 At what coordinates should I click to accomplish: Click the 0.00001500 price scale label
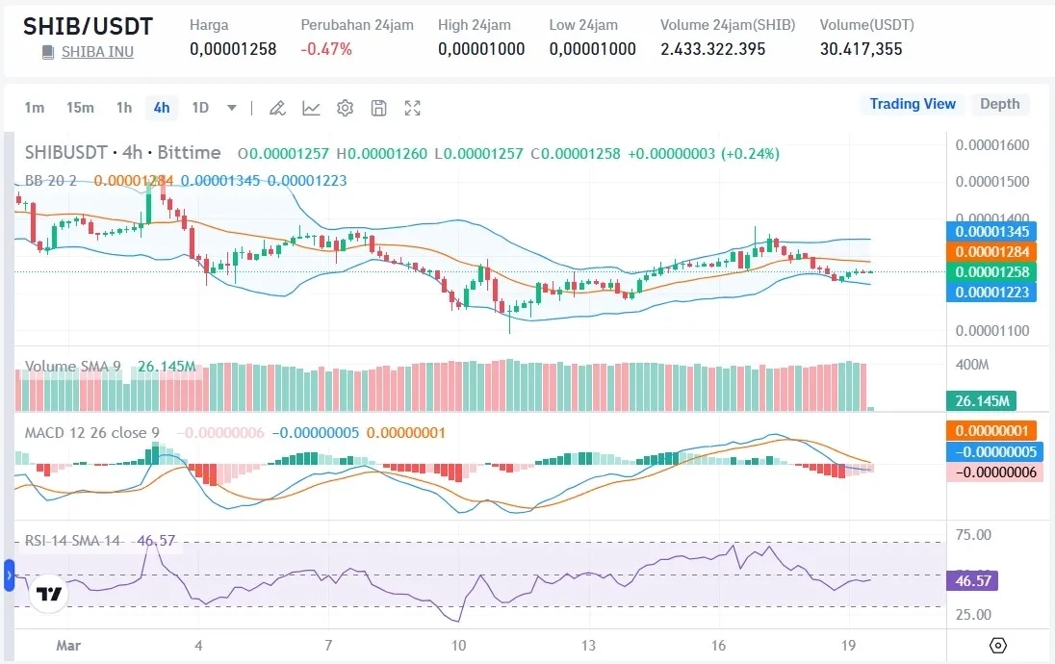pyautogui.click(x=992, y=182)
